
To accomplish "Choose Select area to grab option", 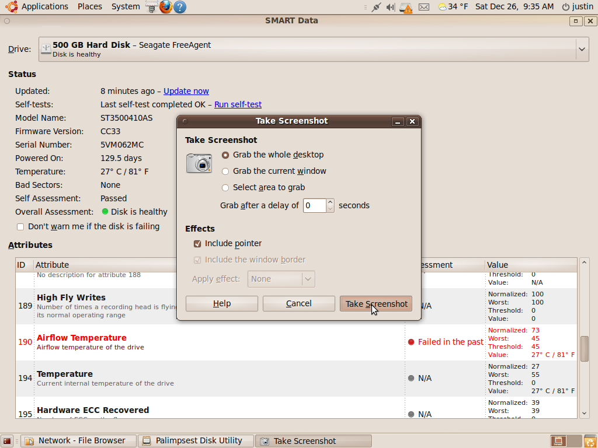I will pos(225,188).
